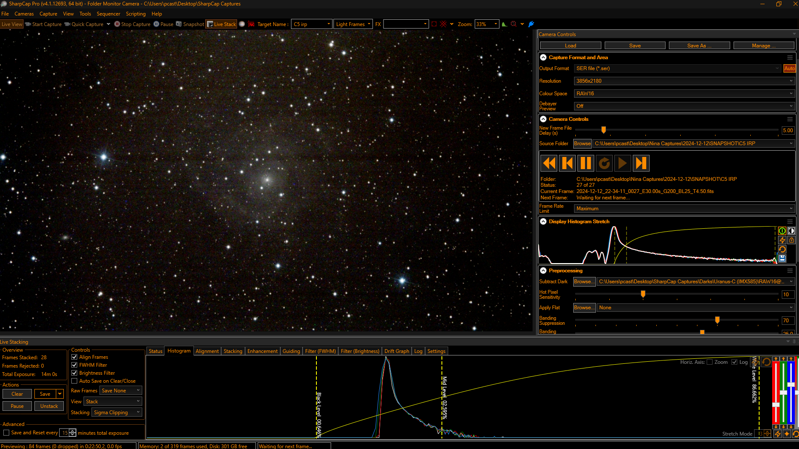Reset the display histogram stretch with circular arrow
799x449 pixels.
[782, 249]
